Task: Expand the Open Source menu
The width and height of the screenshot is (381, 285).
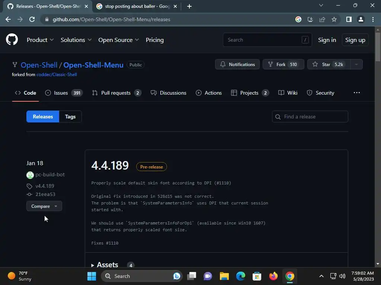Action: (x=119, y=40)
